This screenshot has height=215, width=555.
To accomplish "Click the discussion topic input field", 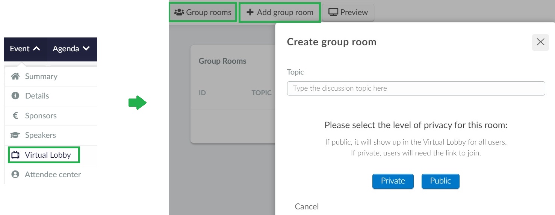I will click(x=416, y=88).
